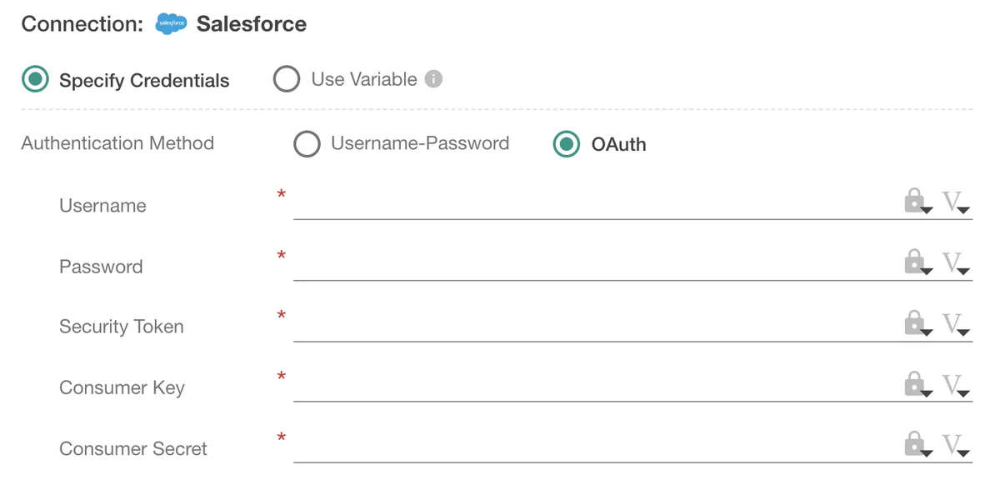Expand the variable V dropdown for Security Token
Image resolution: width=1000 pixels, height=500 pixels.
[956, 324]
